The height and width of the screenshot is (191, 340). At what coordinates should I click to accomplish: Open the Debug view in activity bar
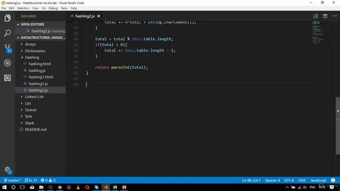pos(7,63)
